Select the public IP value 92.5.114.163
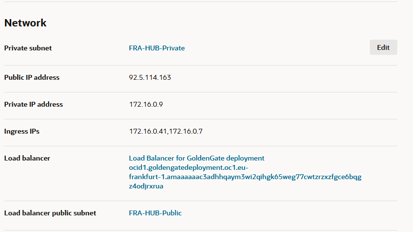Screen dimensions: 413x232 [150, 77]
